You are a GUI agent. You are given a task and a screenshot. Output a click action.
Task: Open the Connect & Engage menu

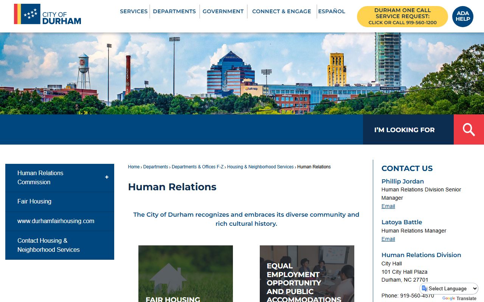[x=282, y=11]
